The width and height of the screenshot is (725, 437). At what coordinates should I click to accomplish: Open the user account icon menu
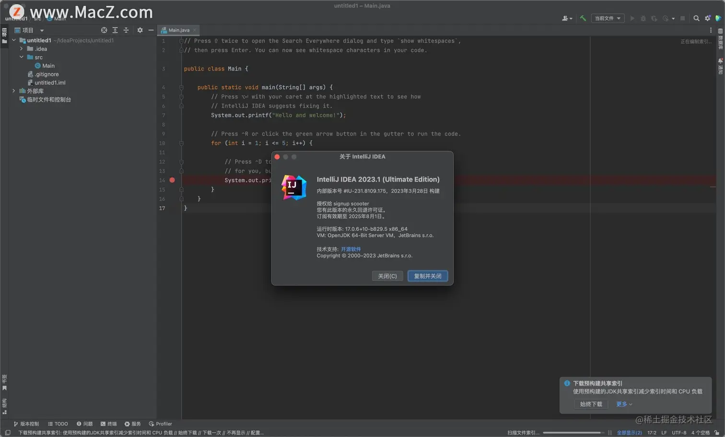point(567,18)
